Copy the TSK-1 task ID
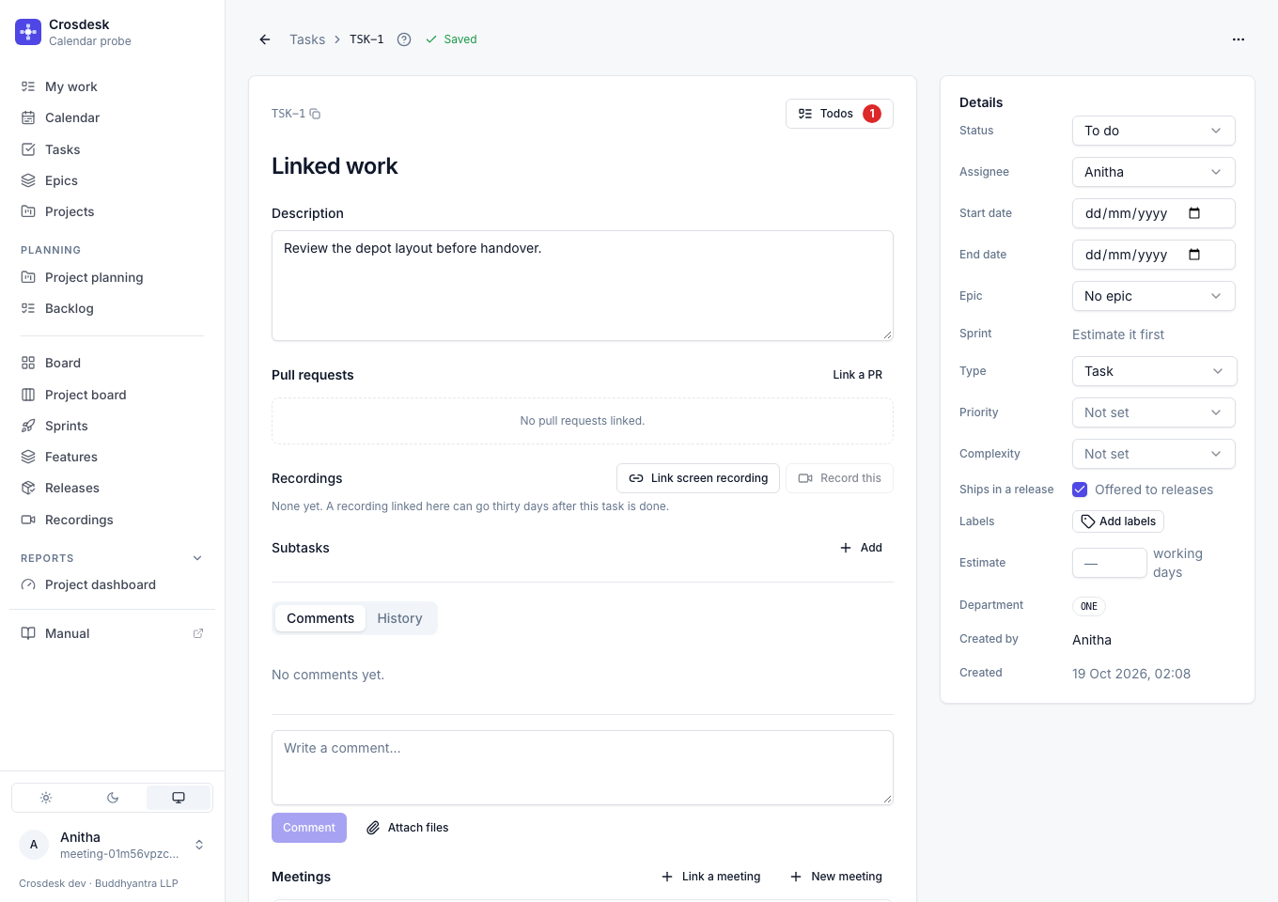Viewport: 1278px width, 902px height. coord(316,114)
